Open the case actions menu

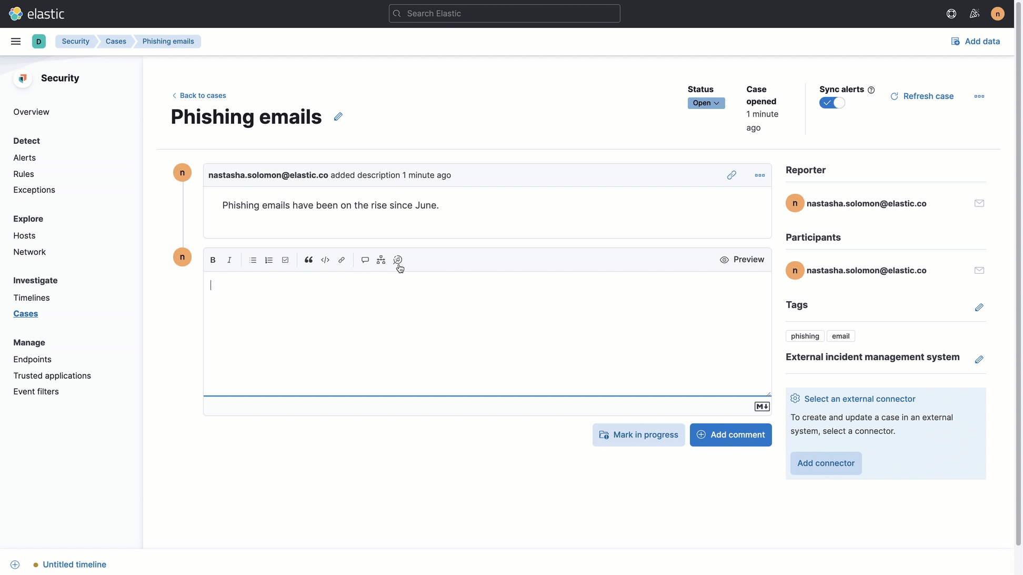(x=979, y=96)
